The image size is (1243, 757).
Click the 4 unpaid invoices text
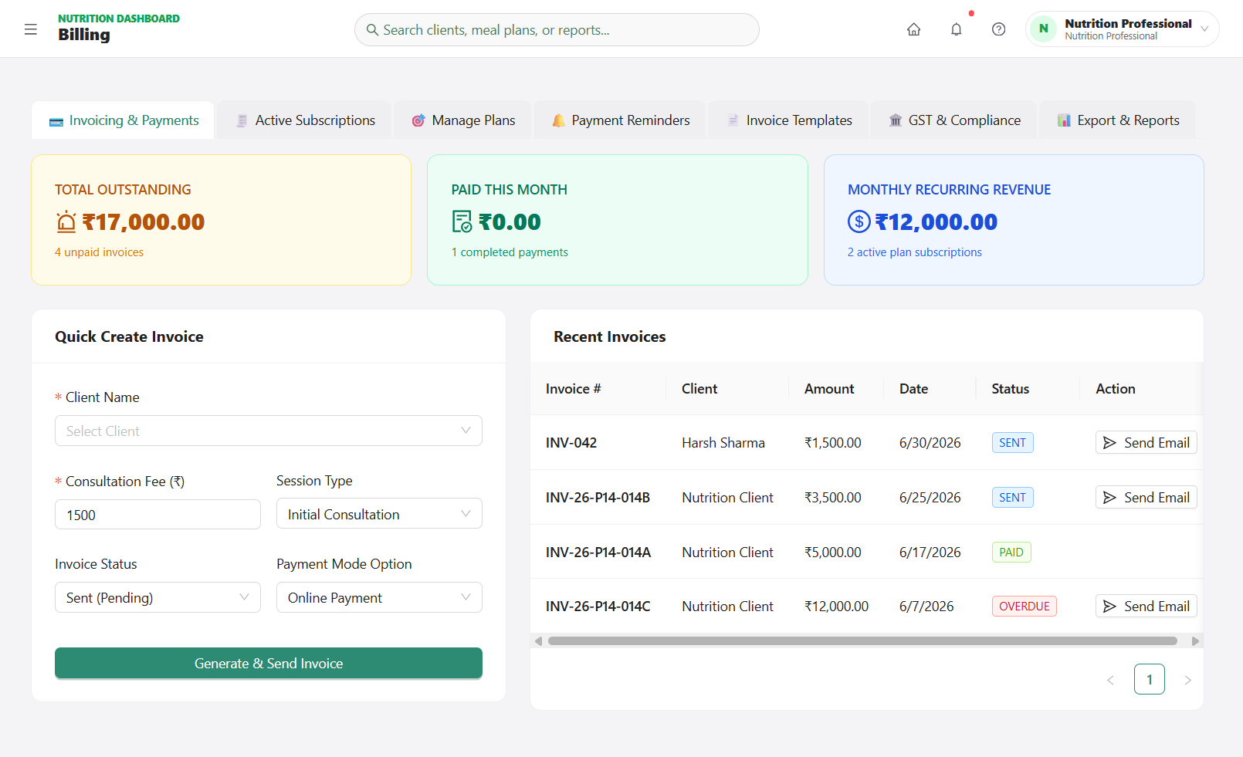point(99,252)
